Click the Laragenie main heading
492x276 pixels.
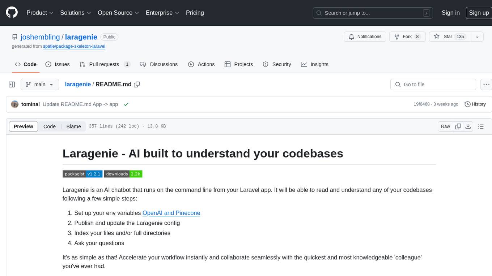(x=203, y=153)
